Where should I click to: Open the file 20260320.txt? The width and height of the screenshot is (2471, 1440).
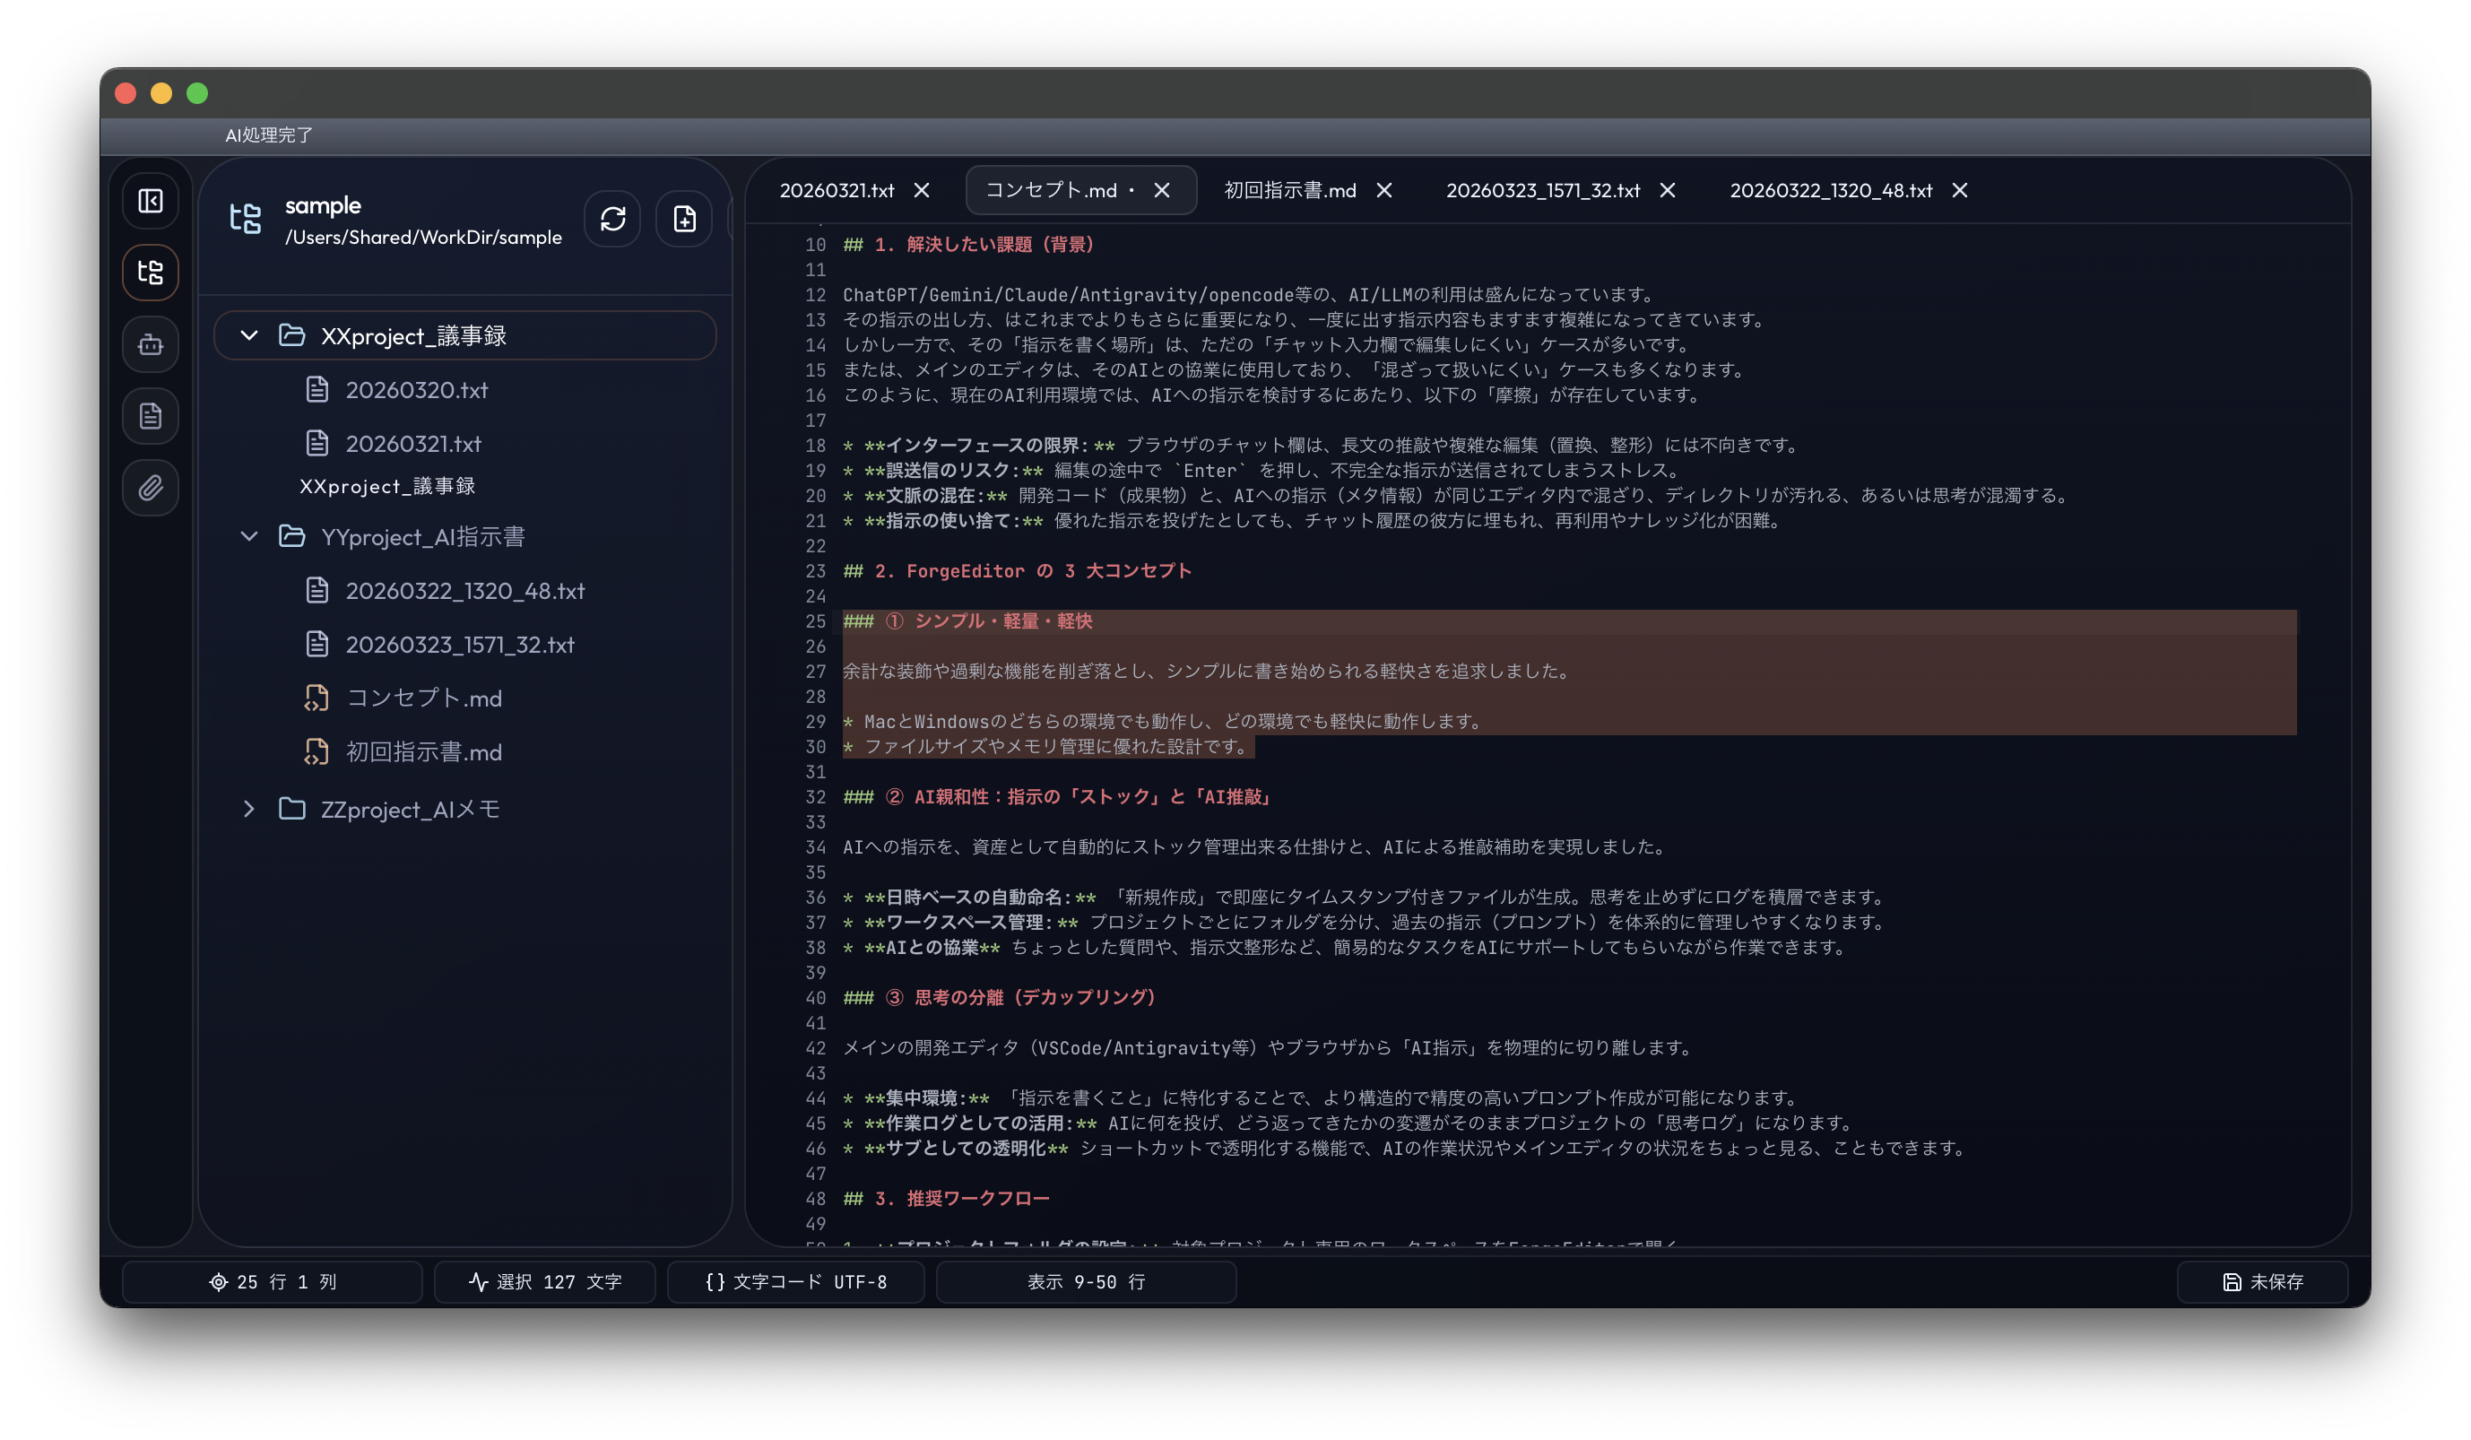[x=417, y=389]
